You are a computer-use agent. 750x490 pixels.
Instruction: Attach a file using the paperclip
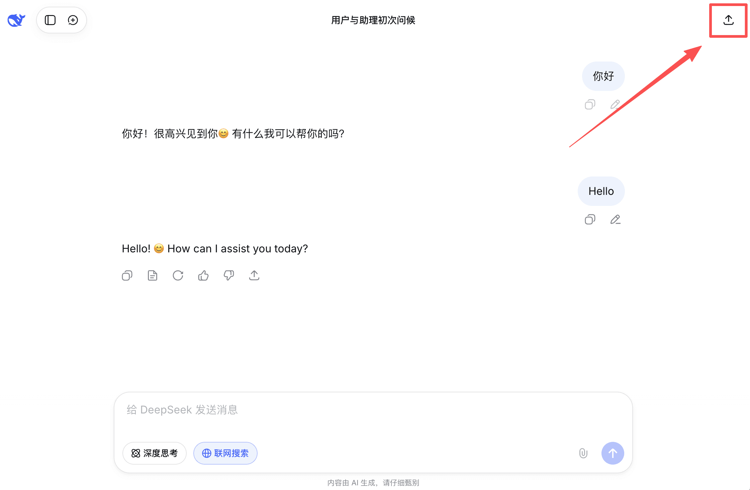tap(583, 453)
